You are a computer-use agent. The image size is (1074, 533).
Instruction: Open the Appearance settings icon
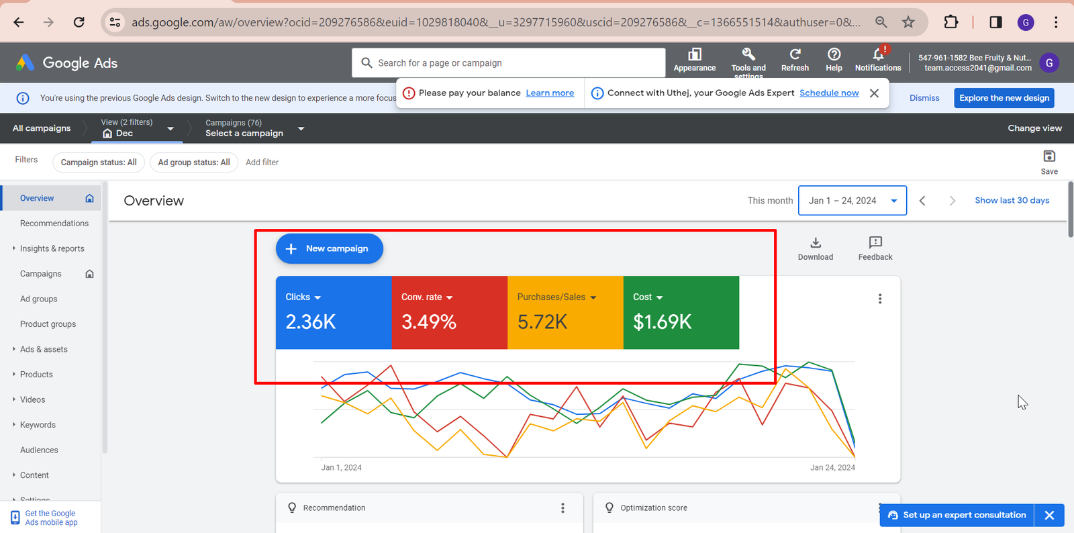click(695, 60)
